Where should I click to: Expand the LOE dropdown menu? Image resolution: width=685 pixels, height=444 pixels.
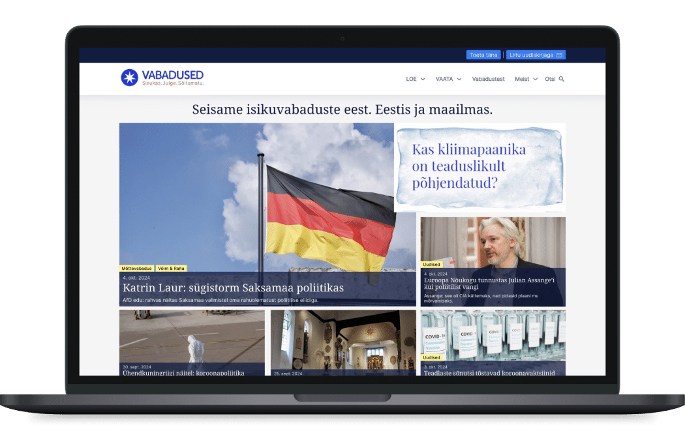tap(416, 79)
